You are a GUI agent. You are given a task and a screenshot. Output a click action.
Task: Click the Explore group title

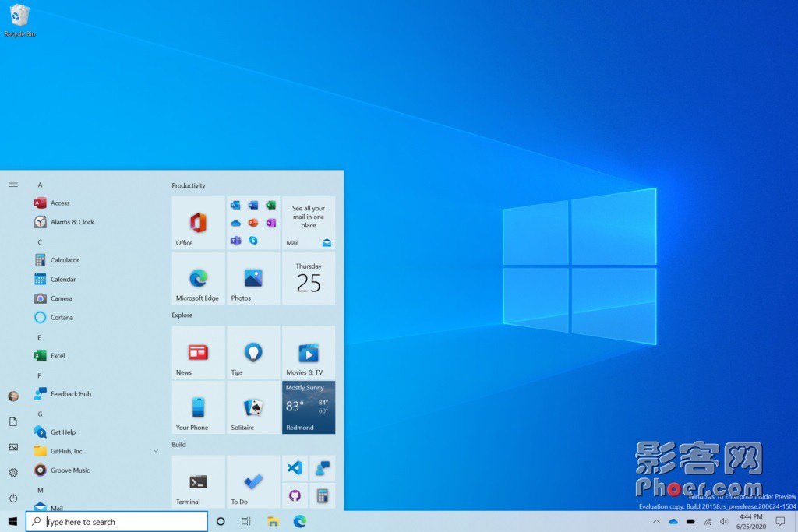click(182, 315)
